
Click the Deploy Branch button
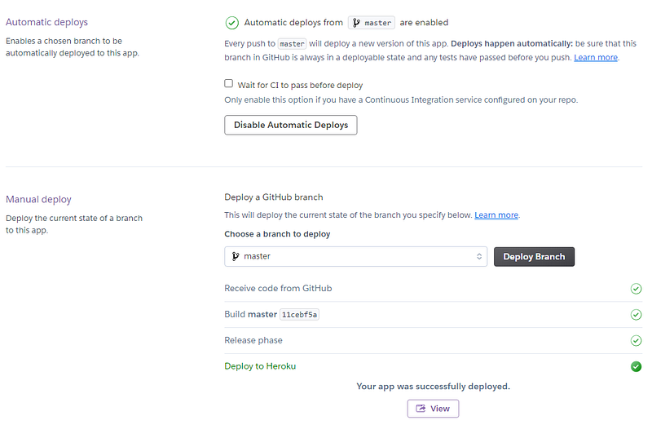click(x=534, y=257)
